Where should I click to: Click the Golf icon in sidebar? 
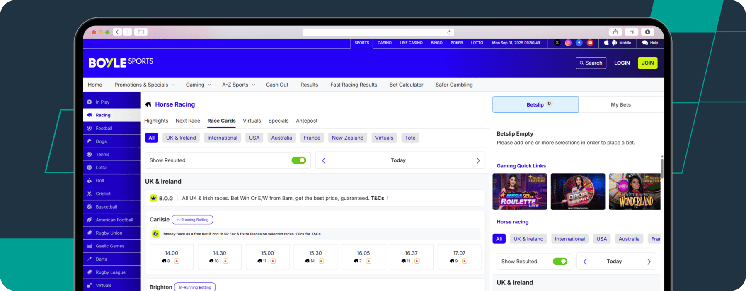89,181
